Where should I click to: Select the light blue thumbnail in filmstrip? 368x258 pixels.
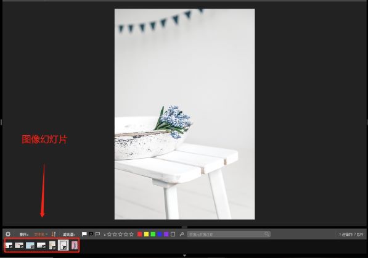click(30, 246)
